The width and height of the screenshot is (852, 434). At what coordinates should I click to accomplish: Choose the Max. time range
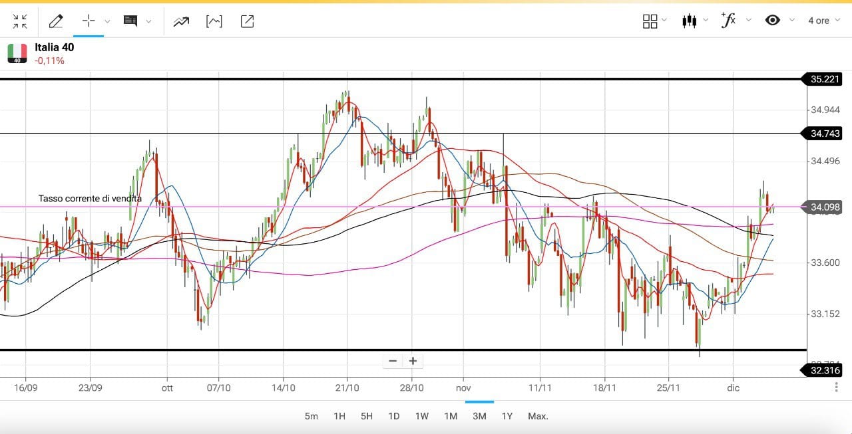pos(538,416)
